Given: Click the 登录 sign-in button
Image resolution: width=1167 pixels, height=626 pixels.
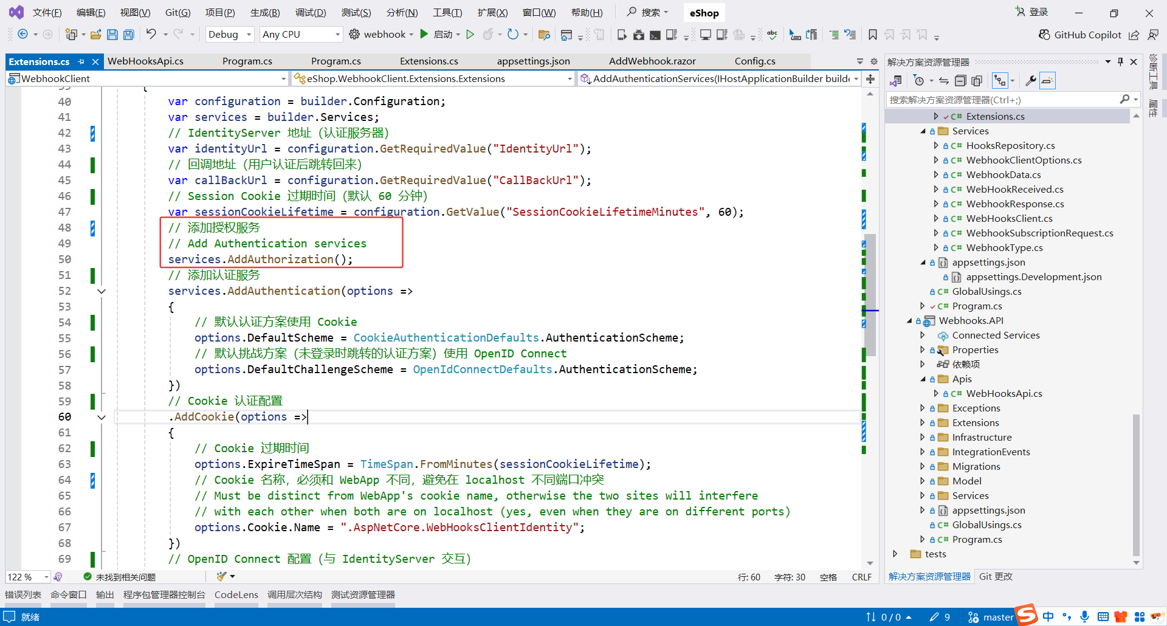Looking at the screenshot, I should [x=1032, y=12].
